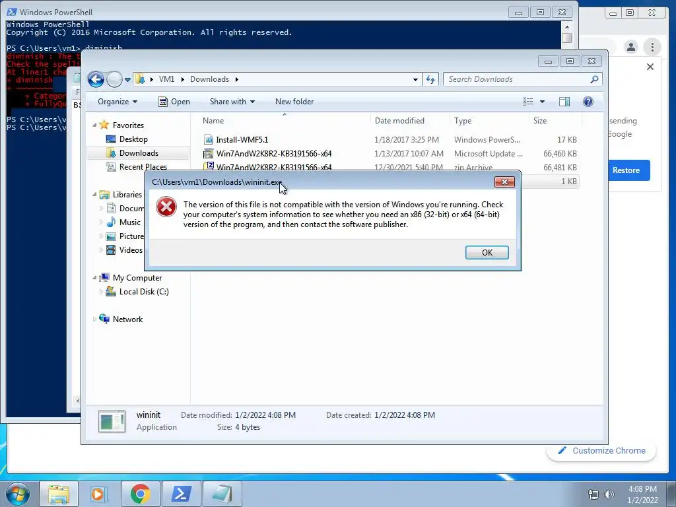The height and width of the screenshot is (507, 676).
Task: Switch to PowerShell from the taskbar
Action: coord(182,494)
